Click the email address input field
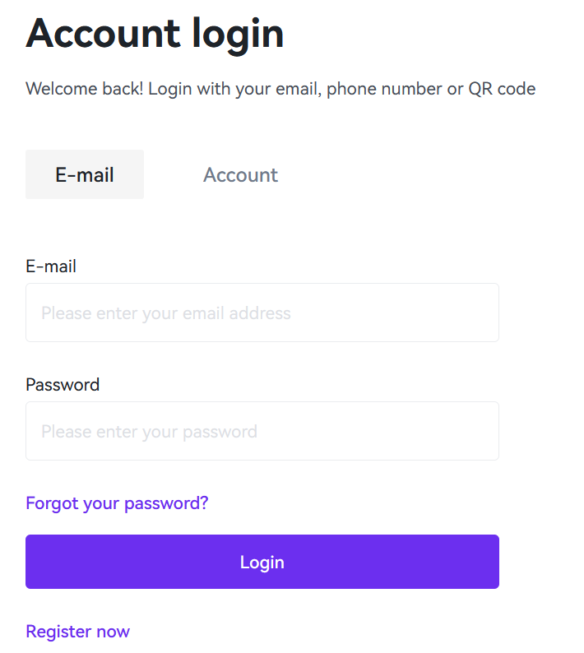584x653 pixels. pyautogui.click(x=262, y=313)
